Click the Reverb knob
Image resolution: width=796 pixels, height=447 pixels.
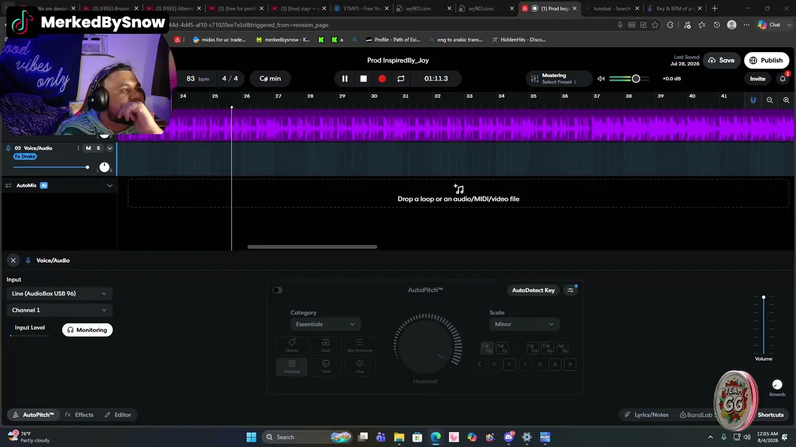777,385
